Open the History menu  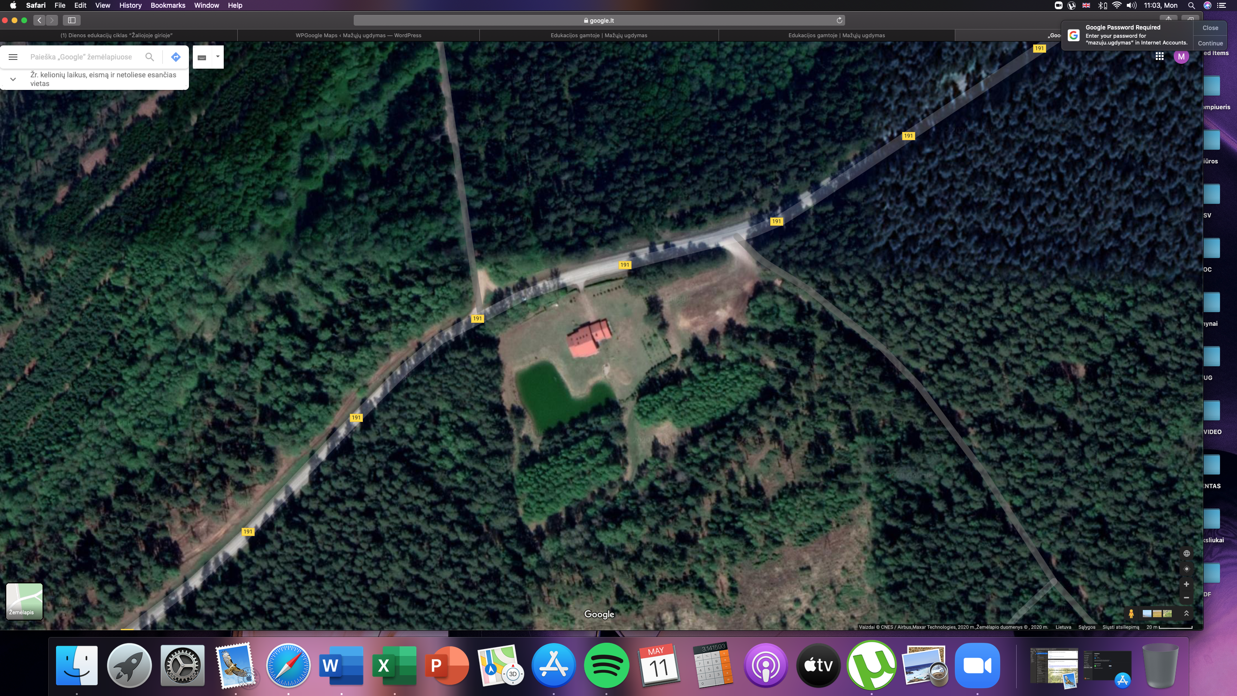[x=130, y=5]
